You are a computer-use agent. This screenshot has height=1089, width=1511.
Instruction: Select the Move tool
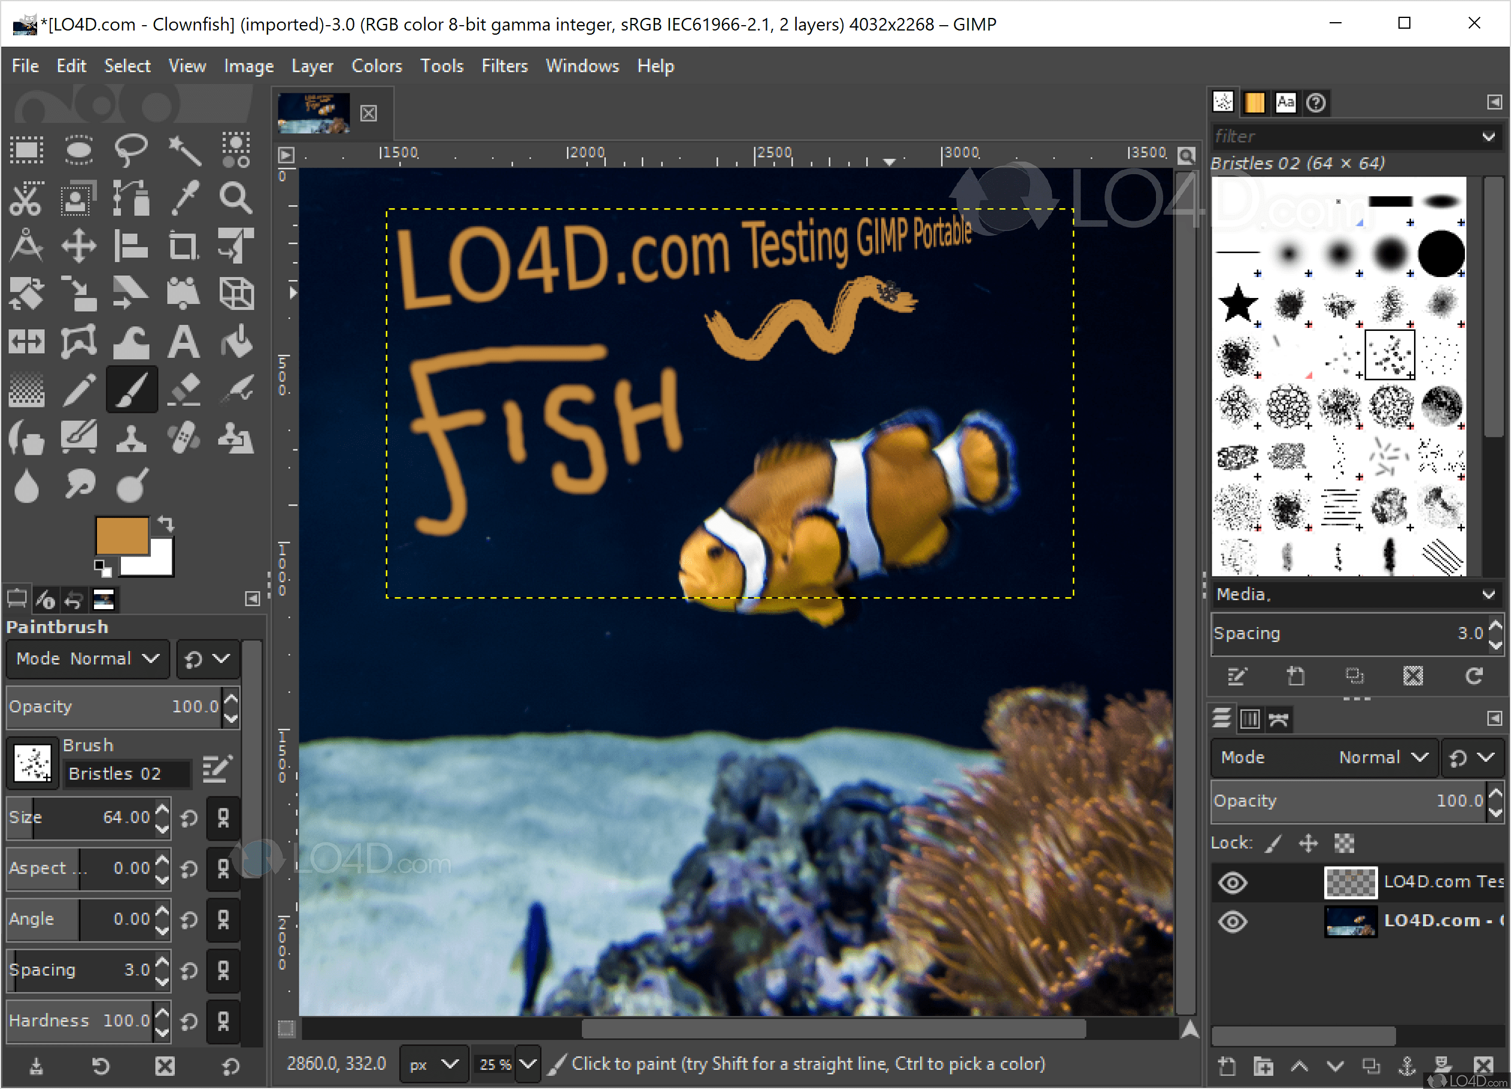coord(78,247)
